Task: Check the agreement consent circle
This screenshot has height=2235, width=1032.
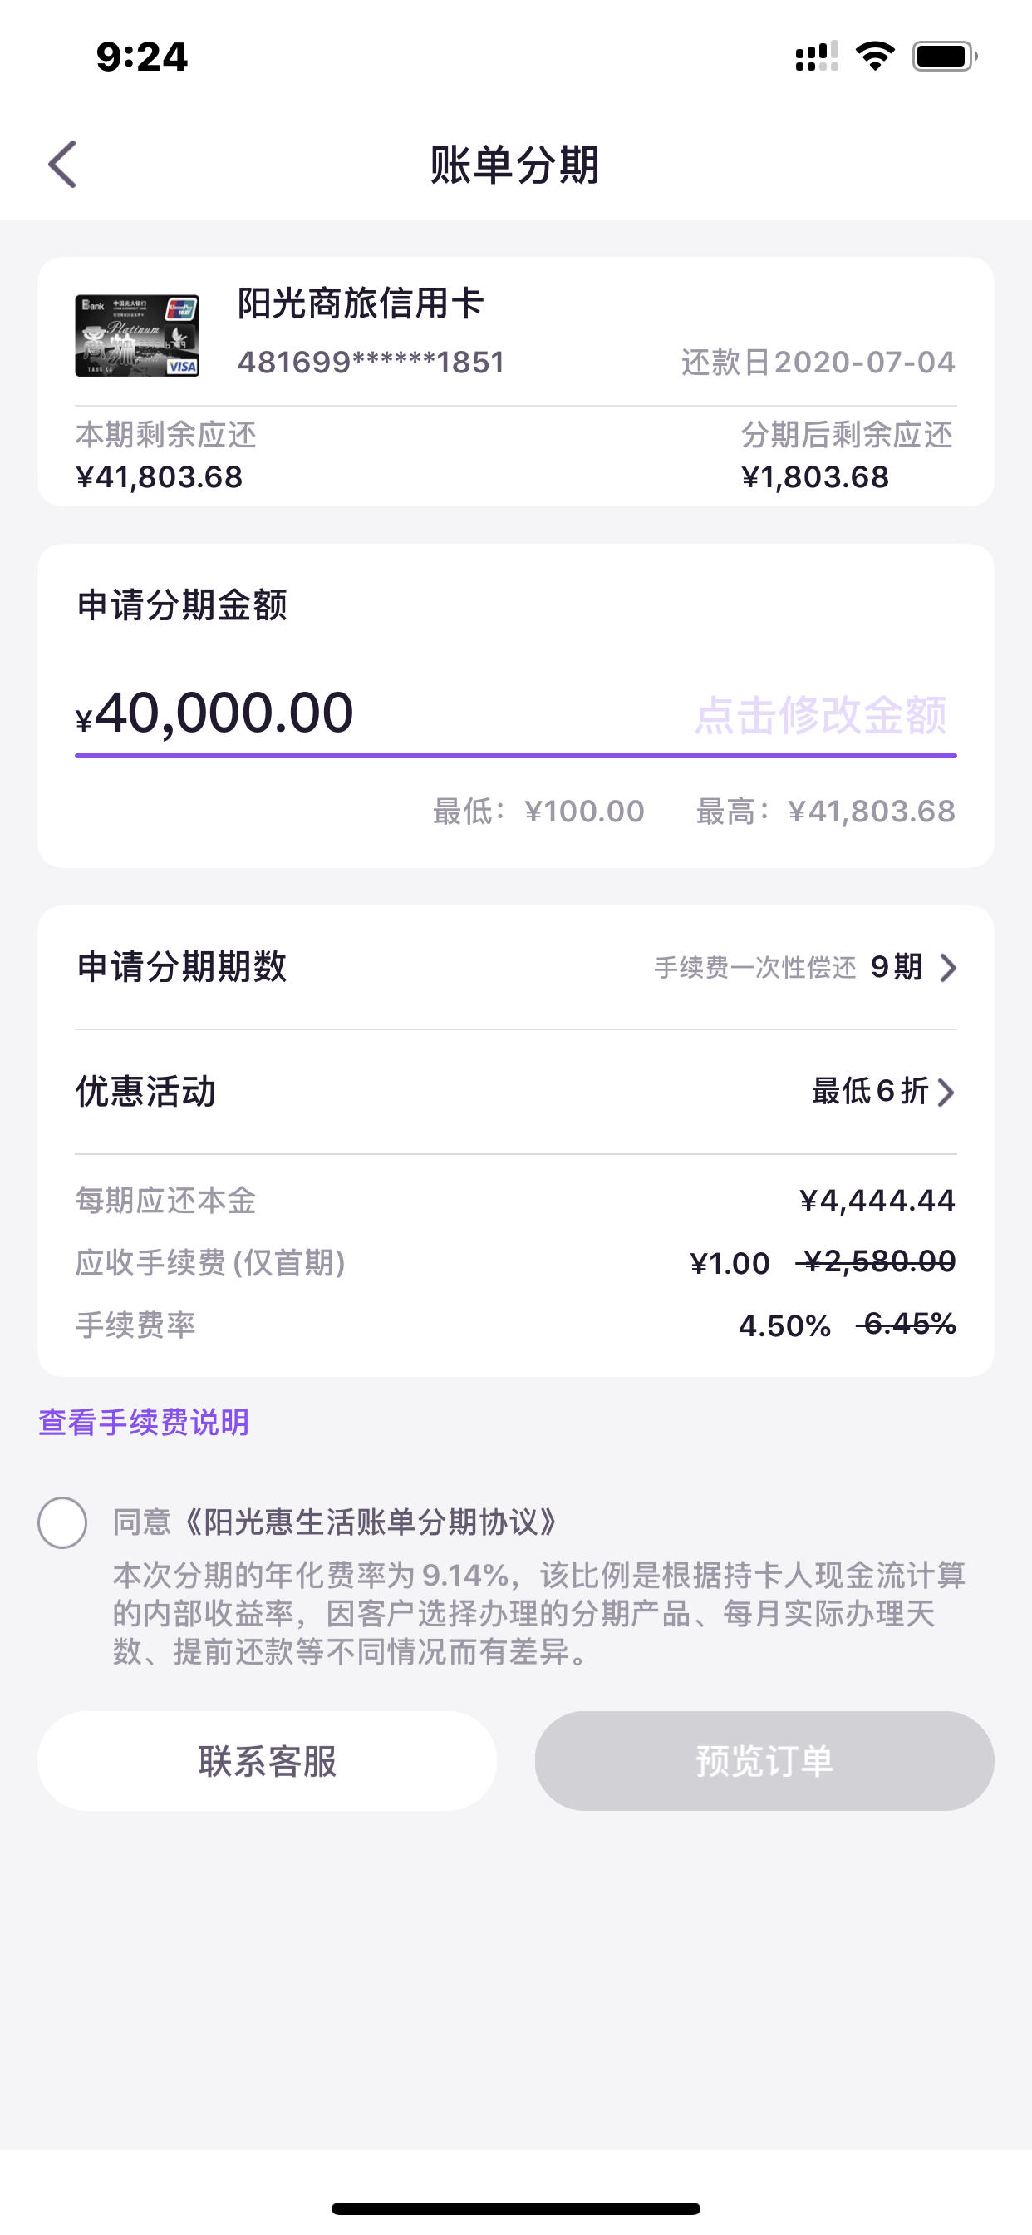Action: (x=62, y=1522)
